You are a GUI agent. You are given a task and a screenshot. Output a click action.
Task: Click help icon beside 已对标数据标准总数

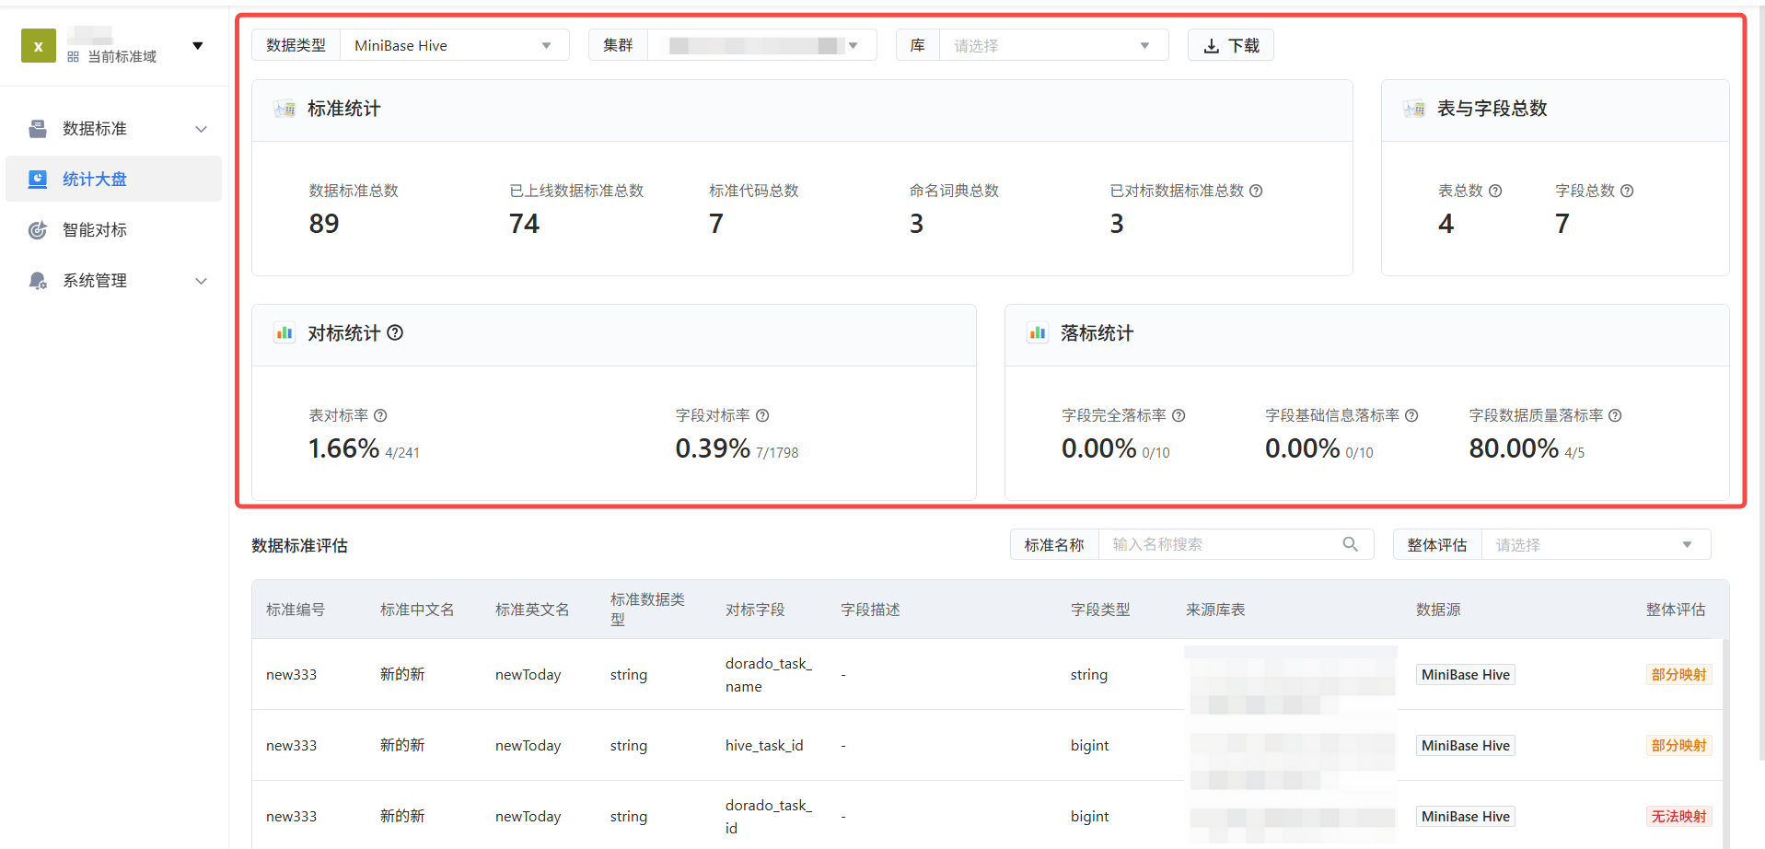(x=1256, y=191)
